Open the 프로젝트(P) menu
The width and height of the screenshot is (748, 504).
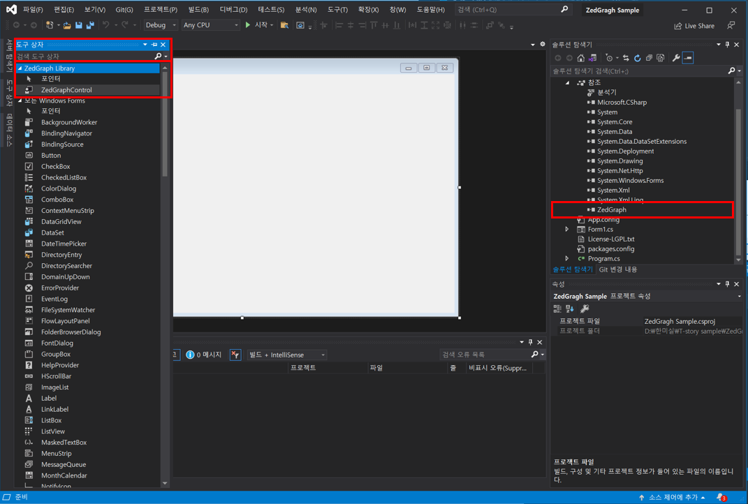[161, 10]
